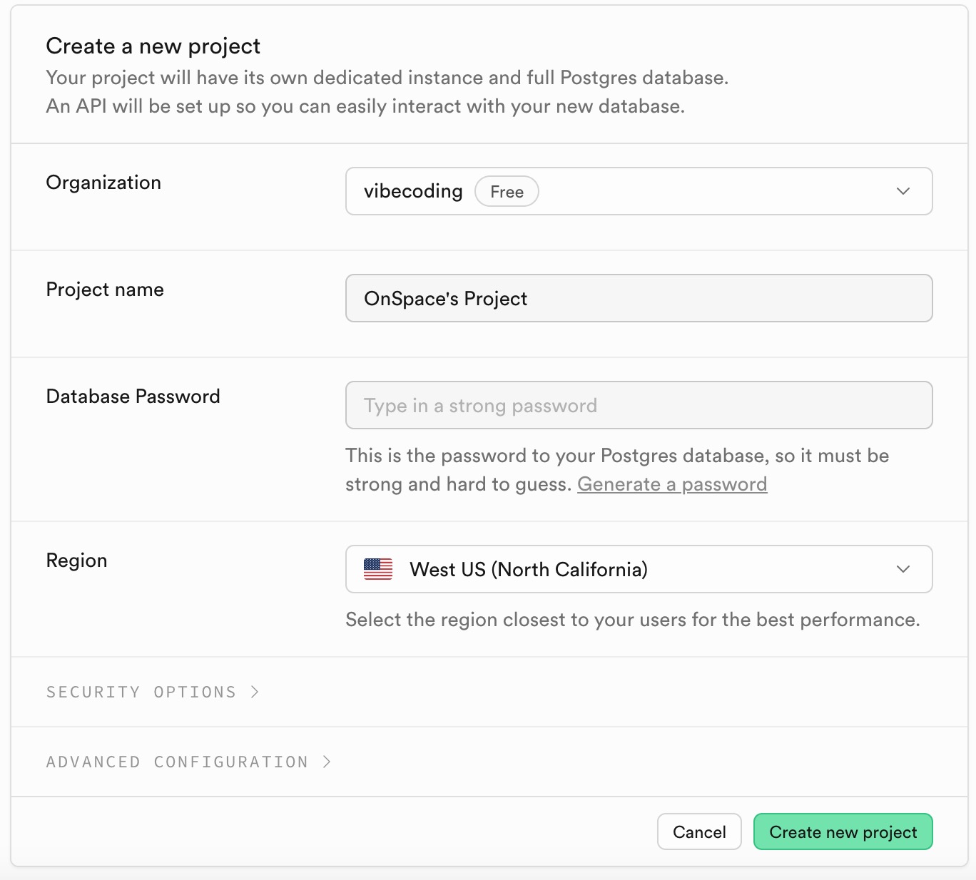Click the Organization dropdown chevron arrow

903,191
